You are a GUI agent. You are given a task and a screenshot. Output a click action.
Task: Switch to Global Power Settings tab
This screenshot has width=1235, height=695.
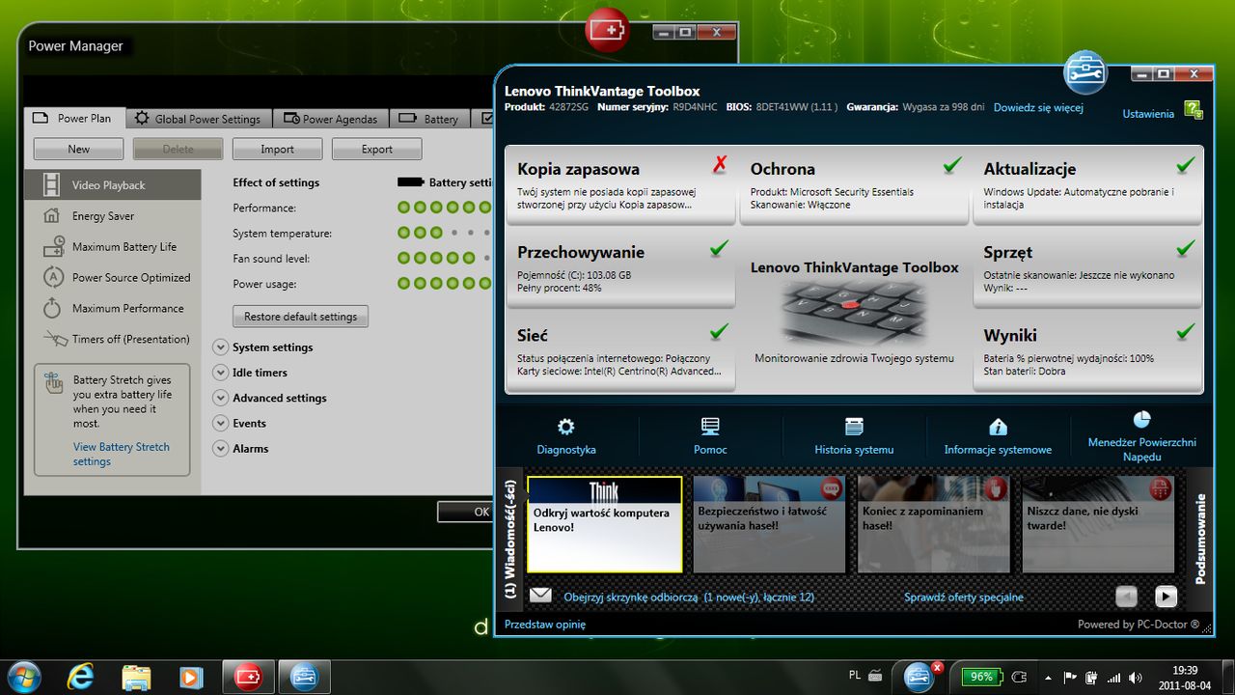(x=198, y=119)
